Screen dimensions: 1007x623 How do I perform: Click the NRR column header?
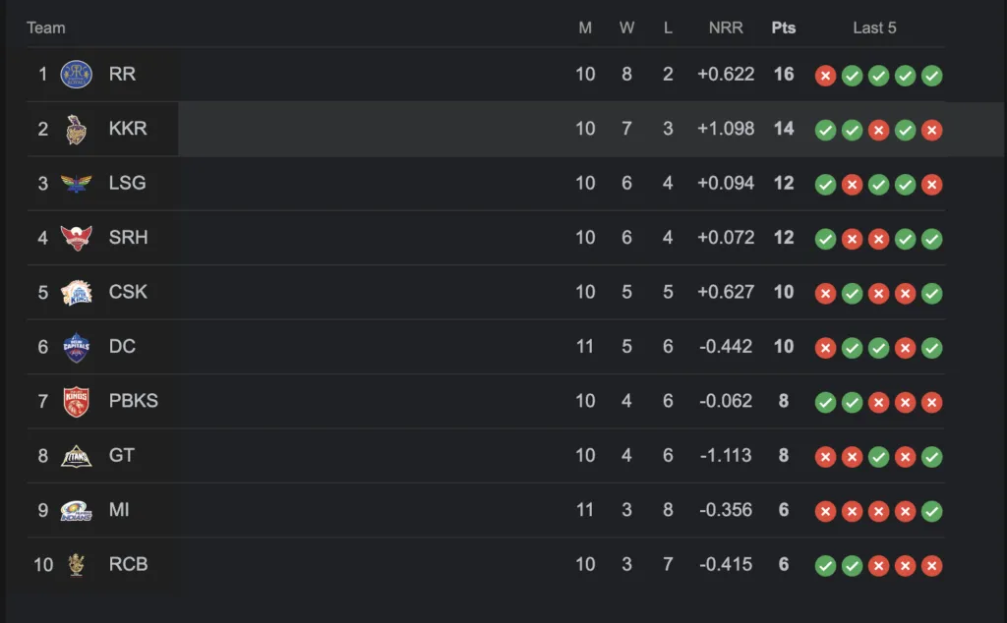click(x=726, y=28)
